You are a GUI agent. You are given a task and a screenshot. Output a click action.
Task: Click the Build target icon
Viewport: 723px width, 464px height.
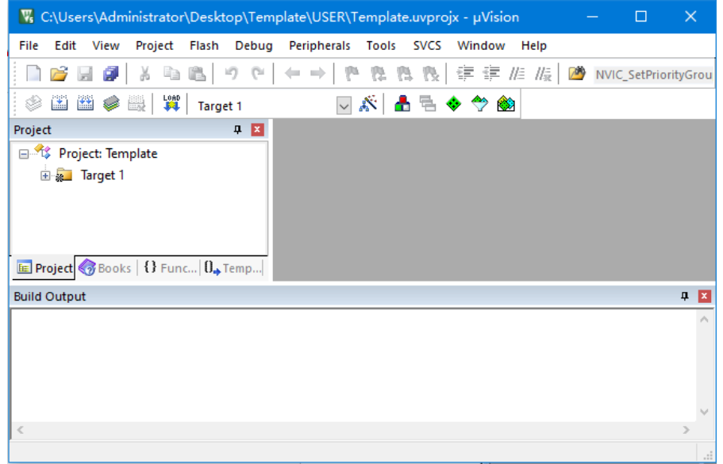click(x=60, y=104)
